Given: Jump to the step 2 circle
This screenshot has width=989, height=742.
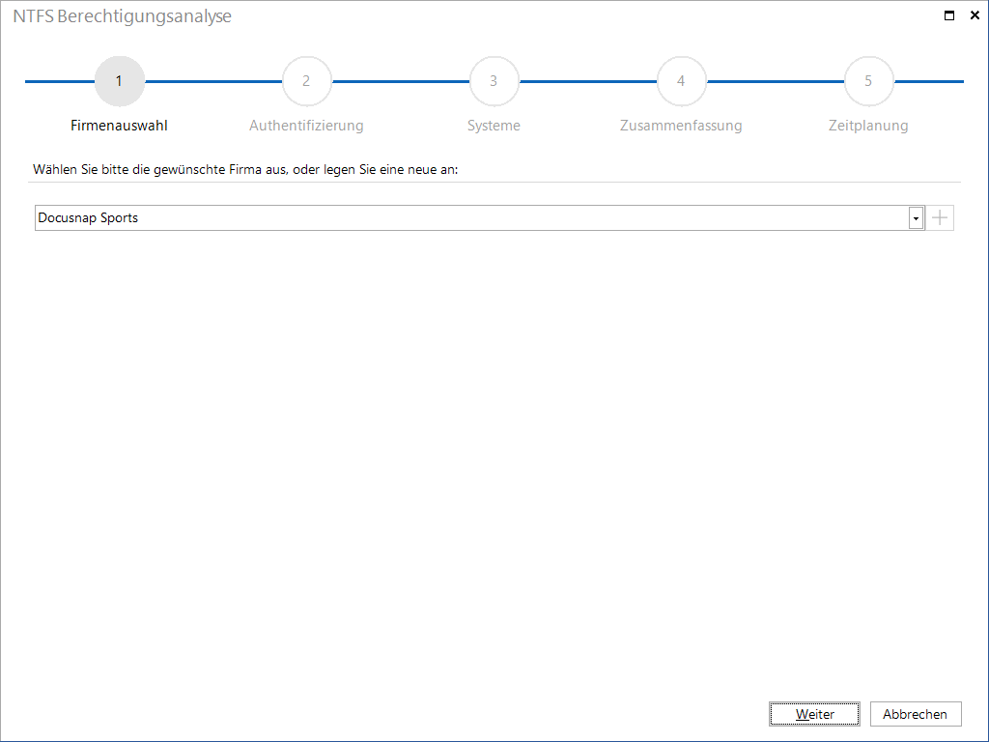Looking at the screenshot, I should pos(306,81).
